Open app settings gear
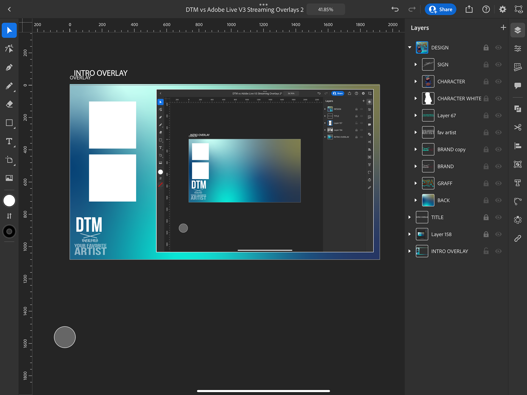The width and height of the screenshot is (527, 395). click(503, 9)
